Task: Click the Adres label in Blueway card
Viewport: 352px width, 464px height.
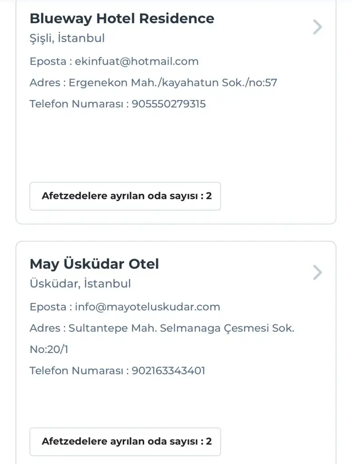Action: [45, 83]
